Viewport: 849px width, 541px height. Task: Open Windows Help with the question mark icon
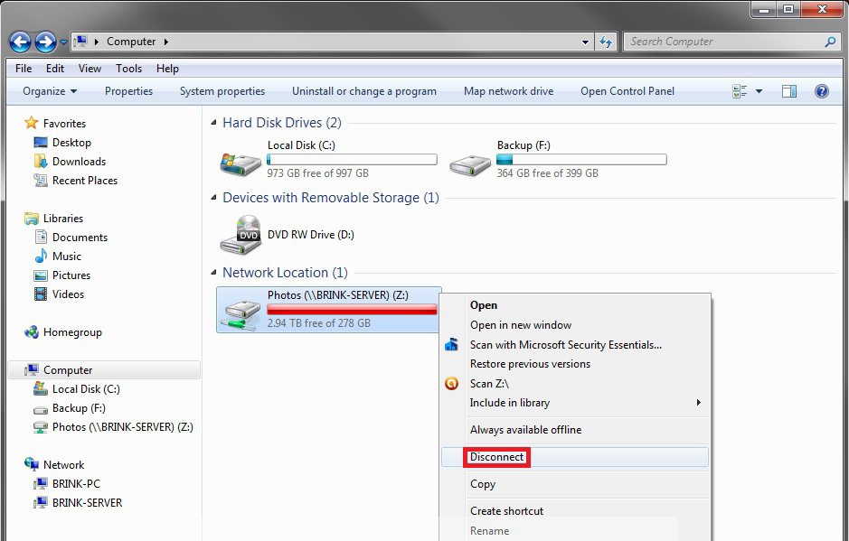pos(821,91)
